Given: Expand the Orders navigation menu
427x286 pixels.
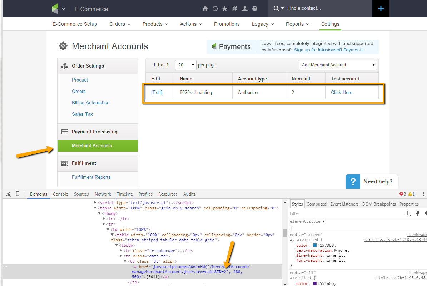Looking at the screenshot, I should click(x=120, y=24).
